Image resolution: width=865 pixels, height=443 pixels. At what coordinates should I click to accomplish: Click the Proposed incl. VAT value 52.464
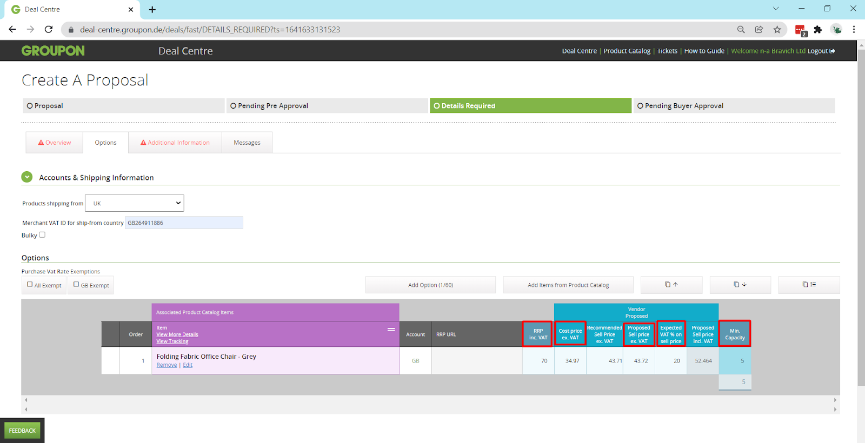[x=703, y=360]
